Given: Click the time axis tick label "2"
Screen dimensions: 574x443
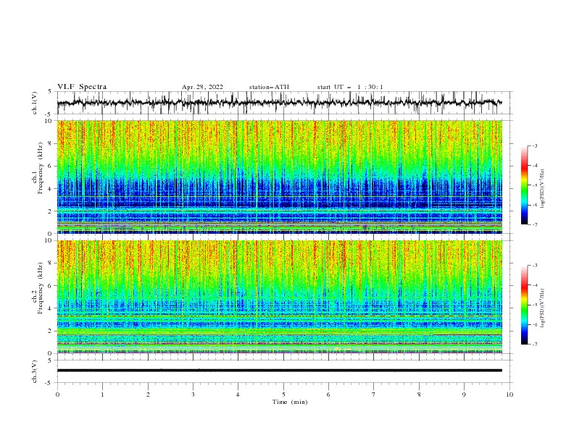Looking at the screenshot, I should pyautogui.click(x=148, y=395).
